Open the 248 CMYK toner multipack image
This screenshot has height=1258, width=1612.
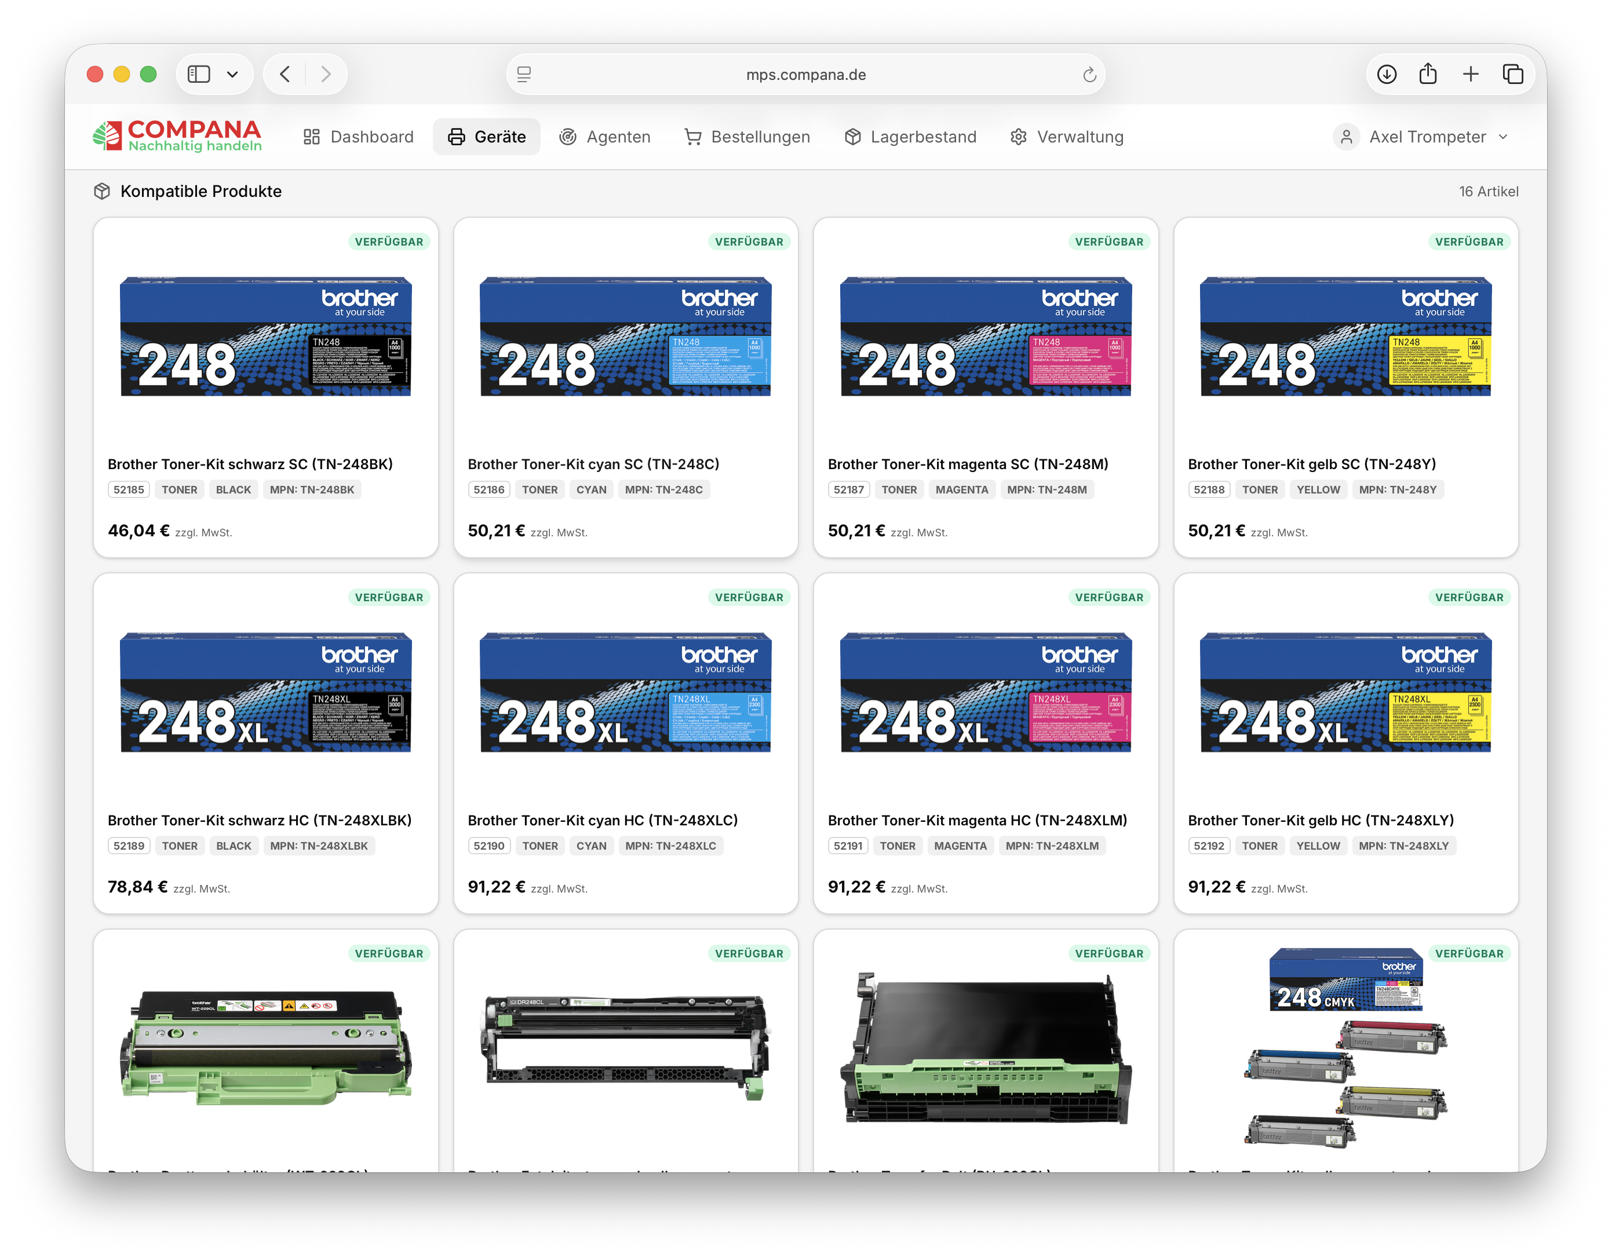tap(1345, 1048)
